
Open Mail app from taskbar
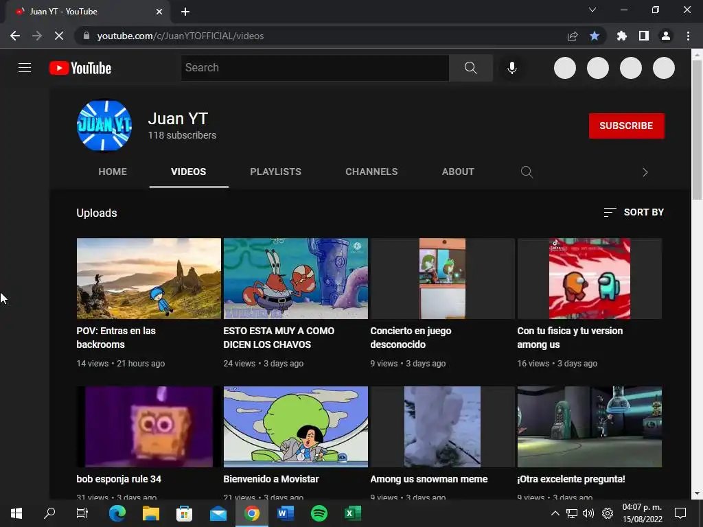[218, 513]
